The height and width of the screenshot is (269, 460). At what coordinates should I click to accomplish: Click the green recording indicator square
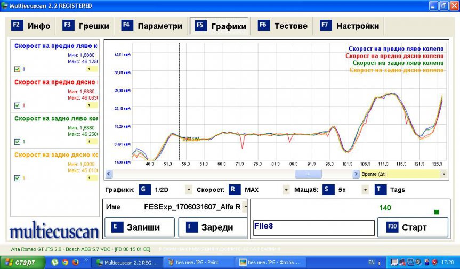[x=437, y=212]
